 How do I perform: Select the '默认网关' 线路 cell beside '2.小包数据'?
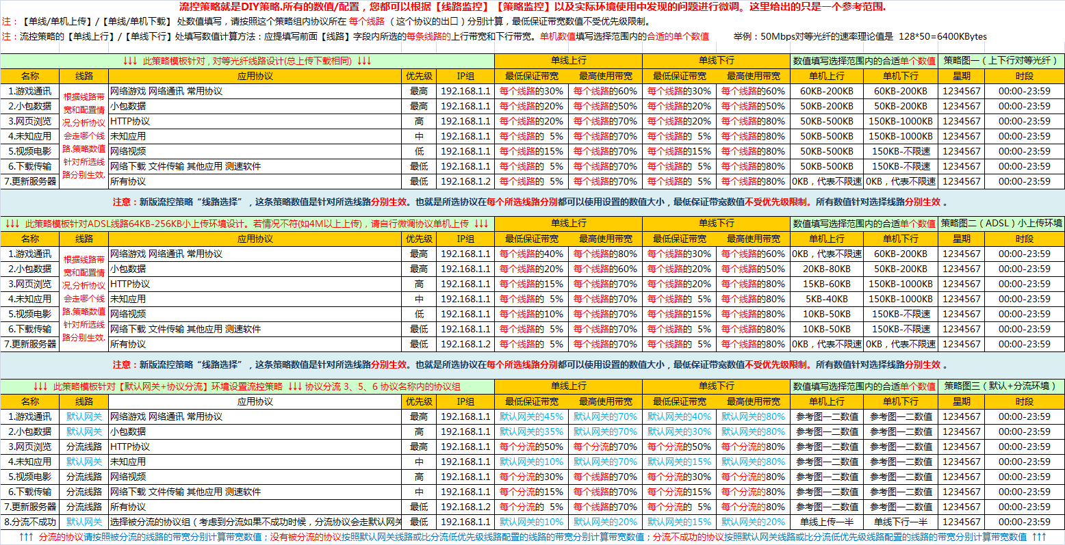click(x=84, y=431)
